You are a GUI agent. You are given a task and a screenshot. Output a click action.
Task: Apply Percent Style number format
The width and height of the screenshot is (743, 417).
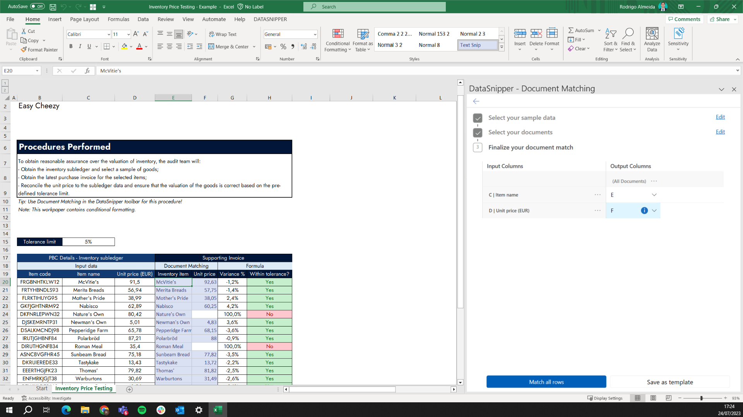(283, 46)
